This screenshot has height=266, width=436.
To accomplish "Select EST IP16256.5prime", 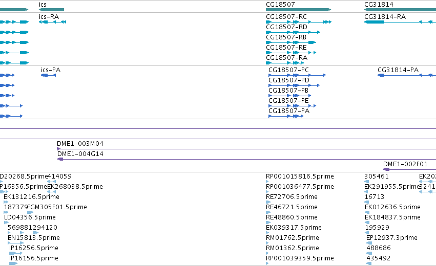I will coord(34,248).
